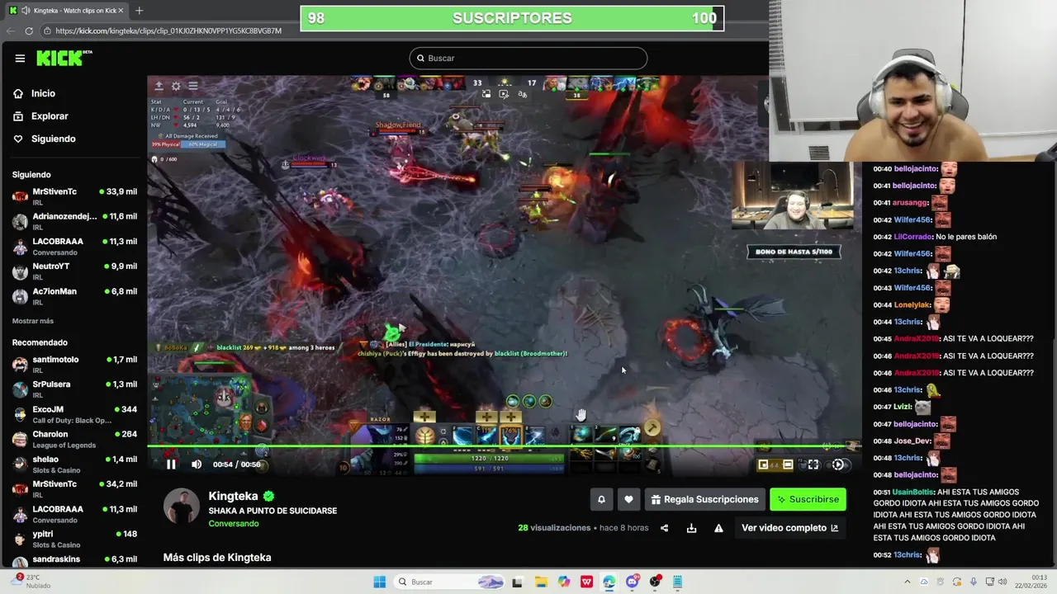Open sandraskins recommended channel

(x=74, y=559)
